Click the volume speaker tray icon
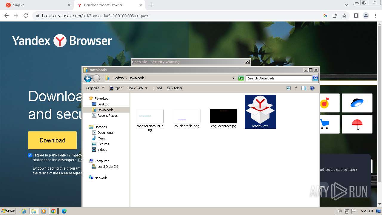Image resolution: width=382 pixels, height=215 pixels. tap(339, 211)
